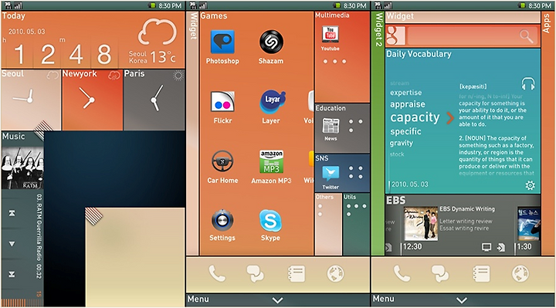Open the Photoshop app

point(222,42)
